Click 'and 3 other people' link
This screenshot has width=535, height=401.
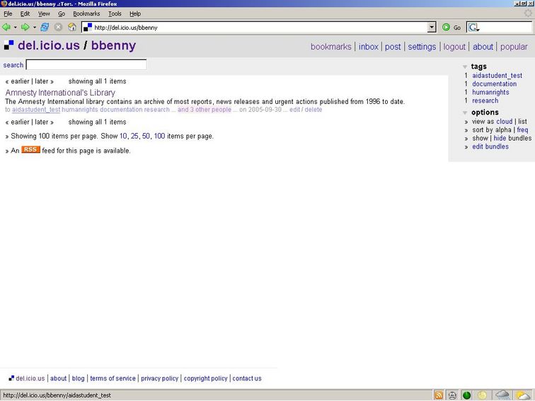(x=205, y=110)
